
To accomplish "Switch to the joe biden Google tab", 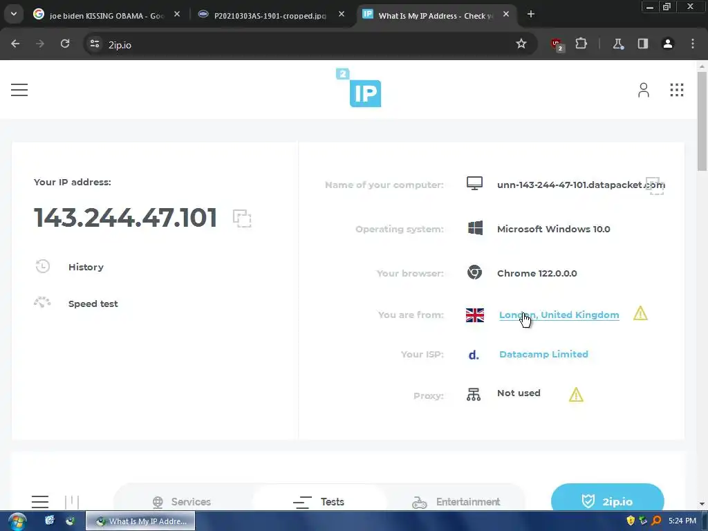I will click(x=106, y=15).
